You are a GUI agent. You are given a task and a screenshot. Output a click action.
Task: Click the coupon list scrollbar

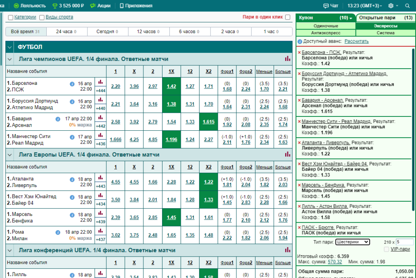click(x=413, y=130)
